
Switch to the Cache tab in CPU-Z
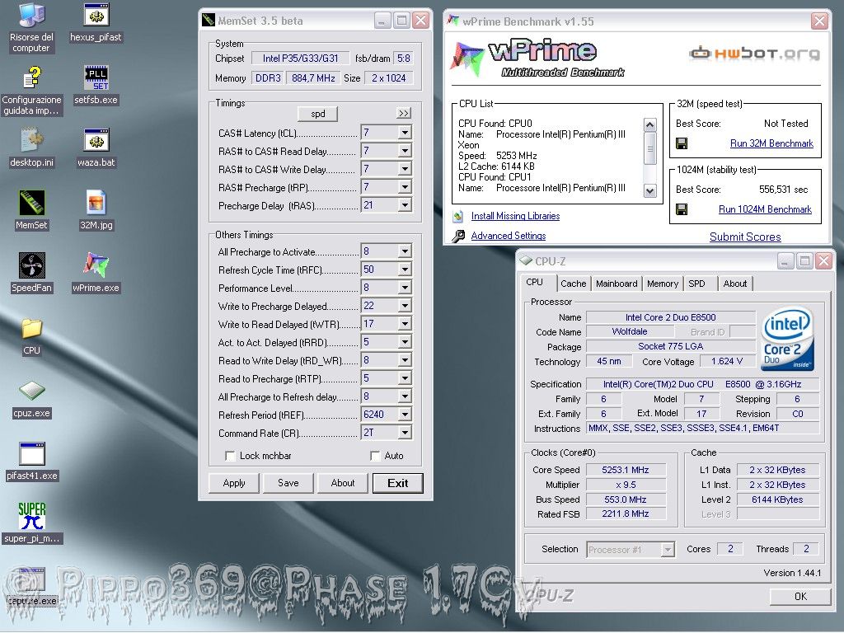[x=574, y=284]
